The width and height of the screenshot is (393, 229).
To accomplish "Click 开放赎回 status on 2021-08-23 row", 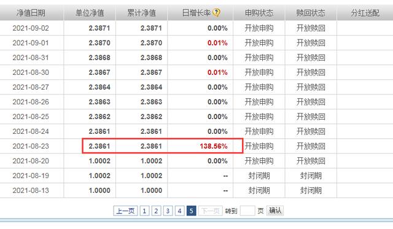I will tap(311, 146).
